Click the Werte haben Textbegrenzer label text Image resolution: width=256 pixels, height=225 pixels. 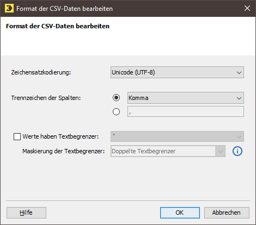pos(60,136)
